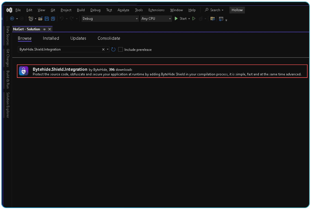
Task: Open the Analyze menu
Action: click(123, 10)
